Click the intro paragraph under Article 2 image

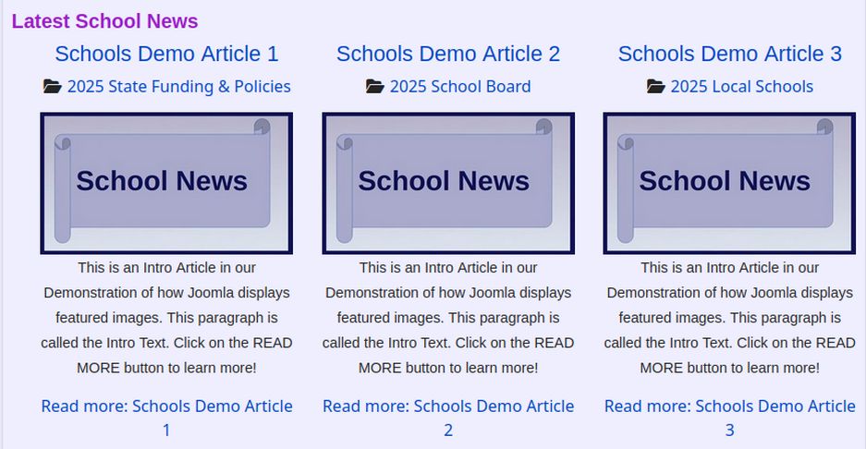(x=448, y=318)
